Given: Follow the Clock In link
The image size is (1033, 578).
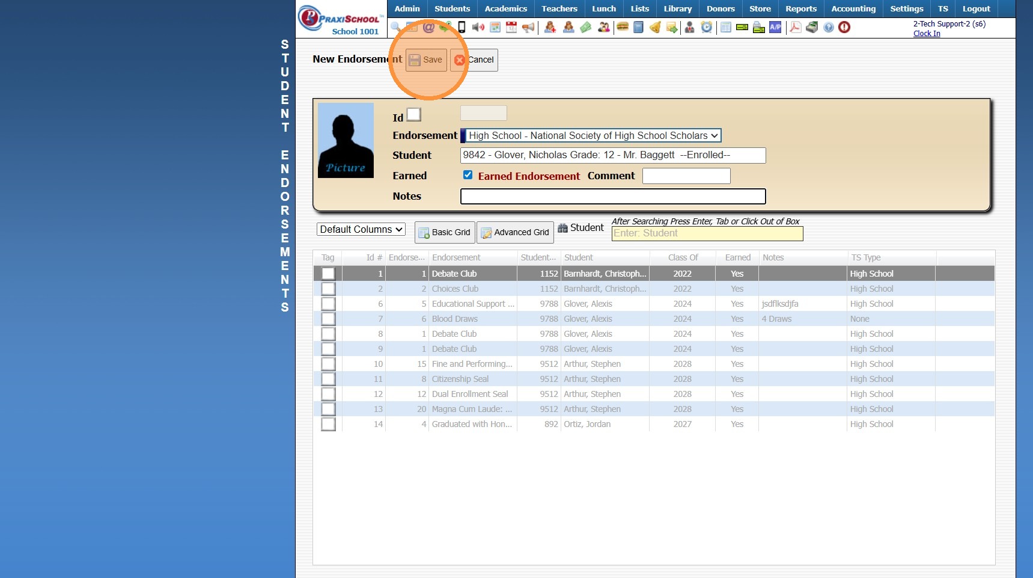Looking at the screenshot, I should coord(926,34).
